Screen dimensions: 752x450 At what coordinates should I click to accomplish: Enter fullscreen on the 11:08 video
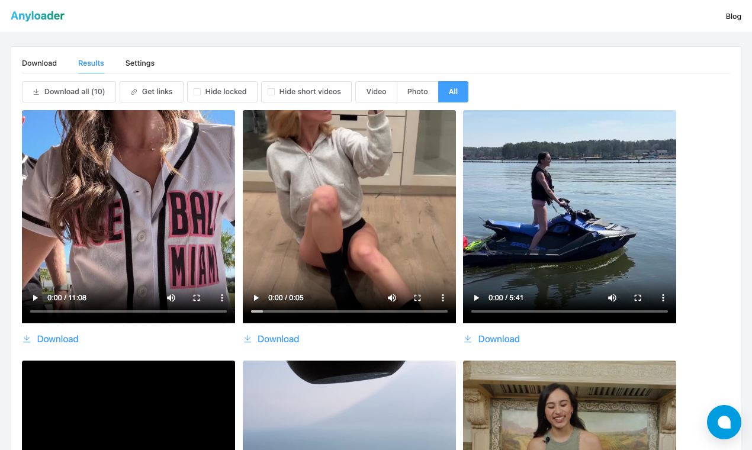point(197,298)
